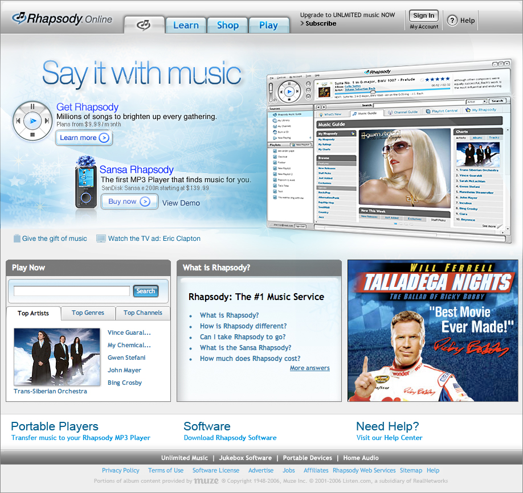Open the Terms of Use footer link
The image size is (523, 493).
click(166, 470)
